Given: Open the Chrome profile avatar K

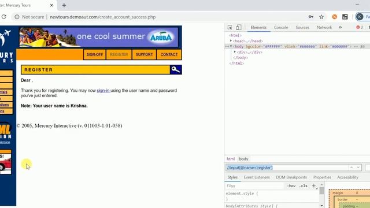Looking at the screenshot, I should [360, 17].
